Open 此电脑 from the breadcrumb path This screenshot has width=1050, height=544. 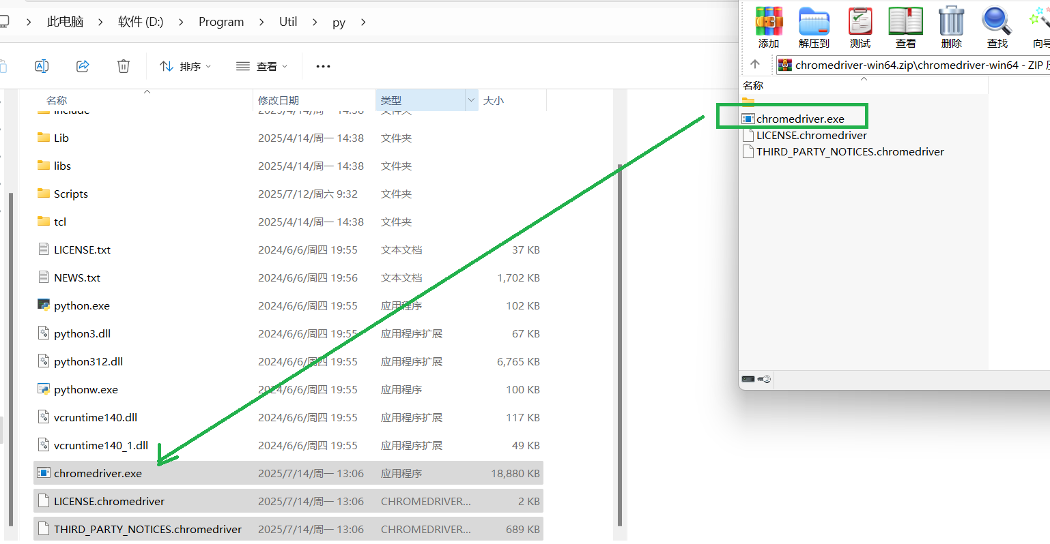(65, 21)
